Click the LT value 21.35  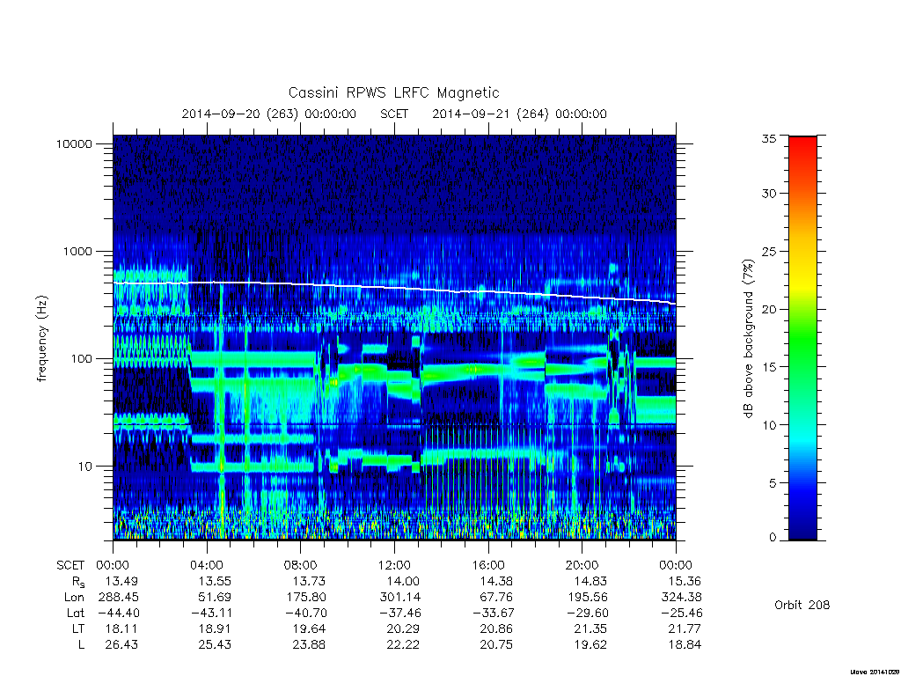(x=590, y=628)
